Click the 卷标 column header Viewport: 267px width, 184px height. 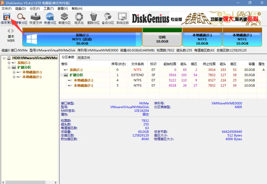pos(85,64)
